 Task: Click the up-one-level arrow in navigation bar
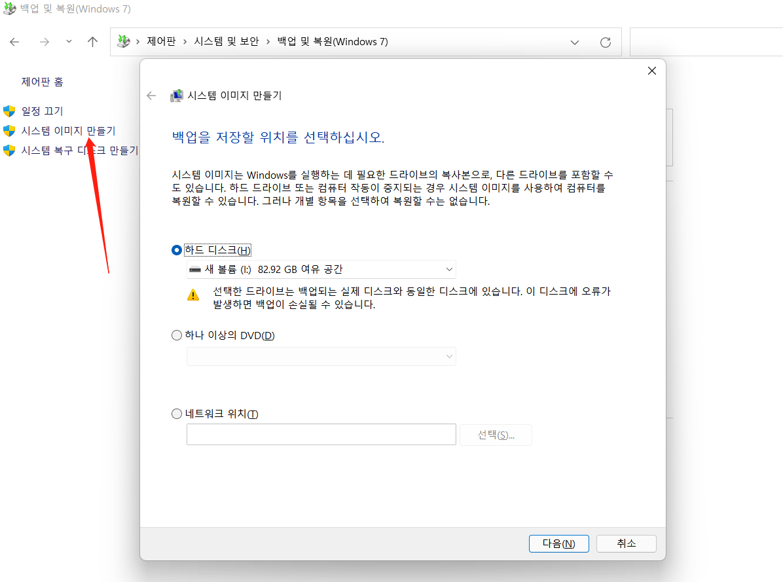click(92, 41)
